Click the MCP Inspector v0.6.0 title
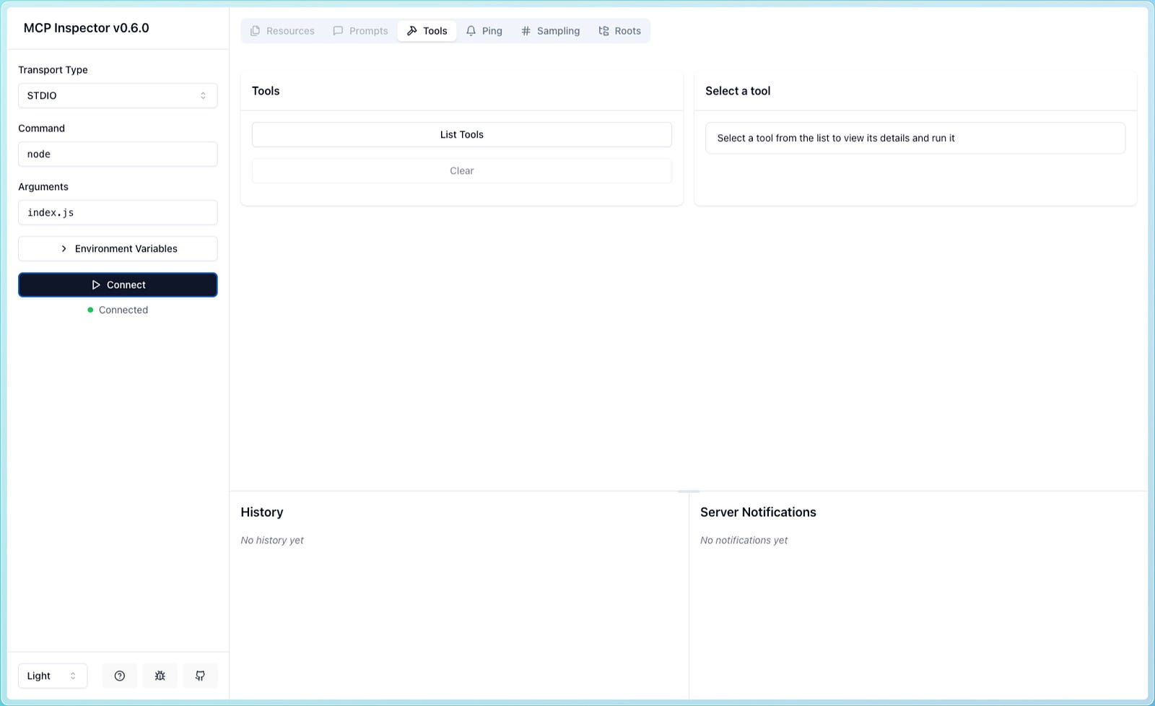Viewport: 1155px width, 706px height. pos(87,28)
